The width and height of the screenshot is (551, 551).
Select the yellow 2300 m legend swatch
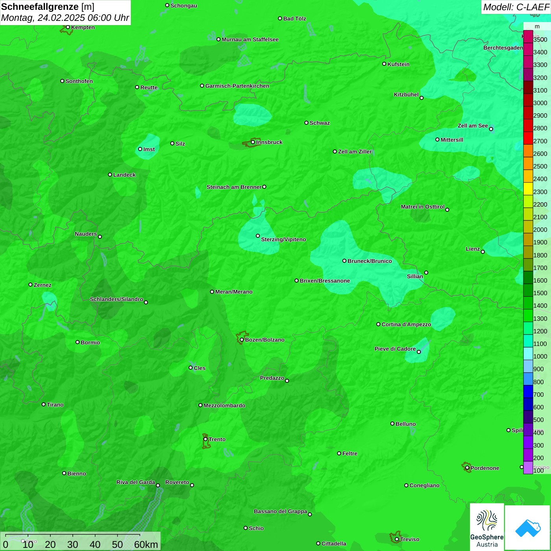[528, 189]
